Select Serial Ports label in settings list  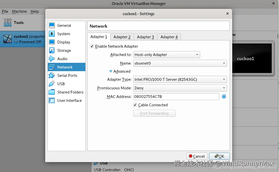tap(67, 75)
